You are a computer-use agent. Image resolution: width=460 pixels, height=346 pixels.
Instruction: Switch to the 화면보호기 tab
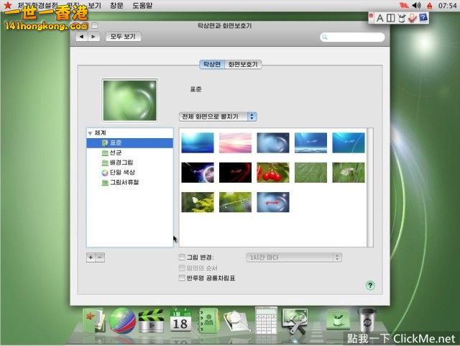pos(243,64)
